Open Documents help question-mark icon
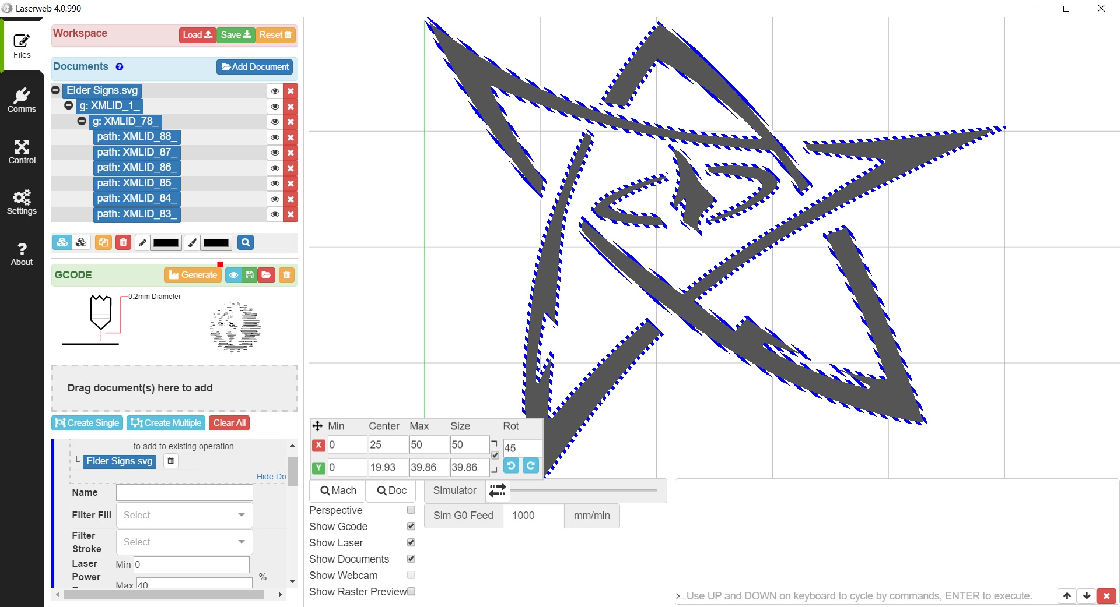This screenshot has height=607, width=1120. [x=120, y=67]
